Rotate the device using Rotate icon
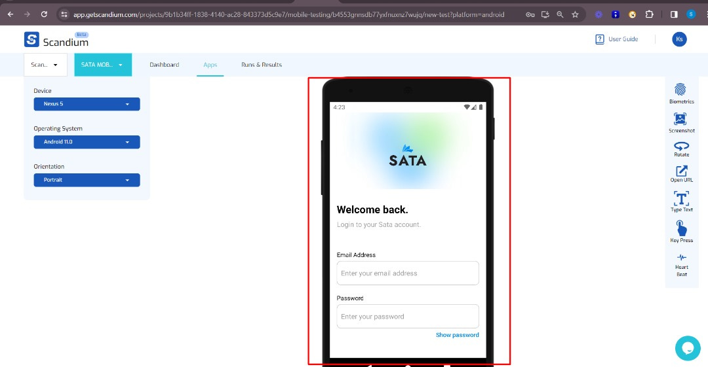 (681, 149)
